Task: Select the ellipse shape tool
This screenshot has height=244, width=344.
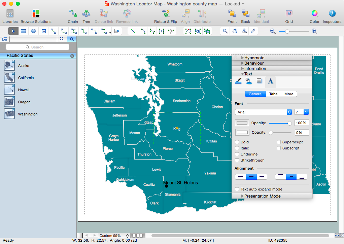Action: 33,31
